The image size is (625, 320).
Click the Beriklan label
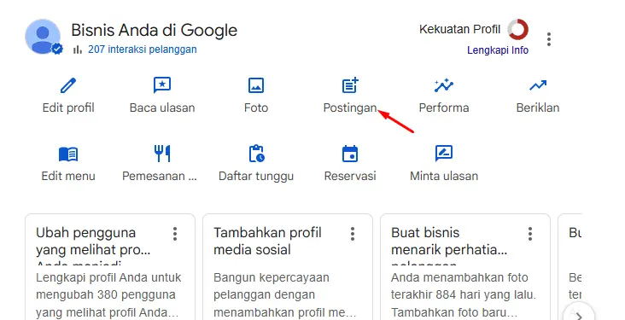click(538, 108)
